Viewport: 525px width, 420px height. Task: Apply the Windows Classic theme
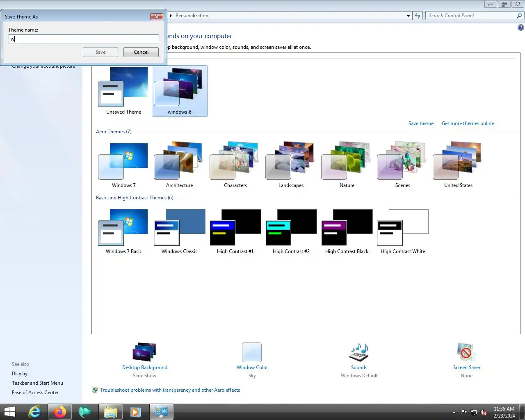tap(179, 231)
